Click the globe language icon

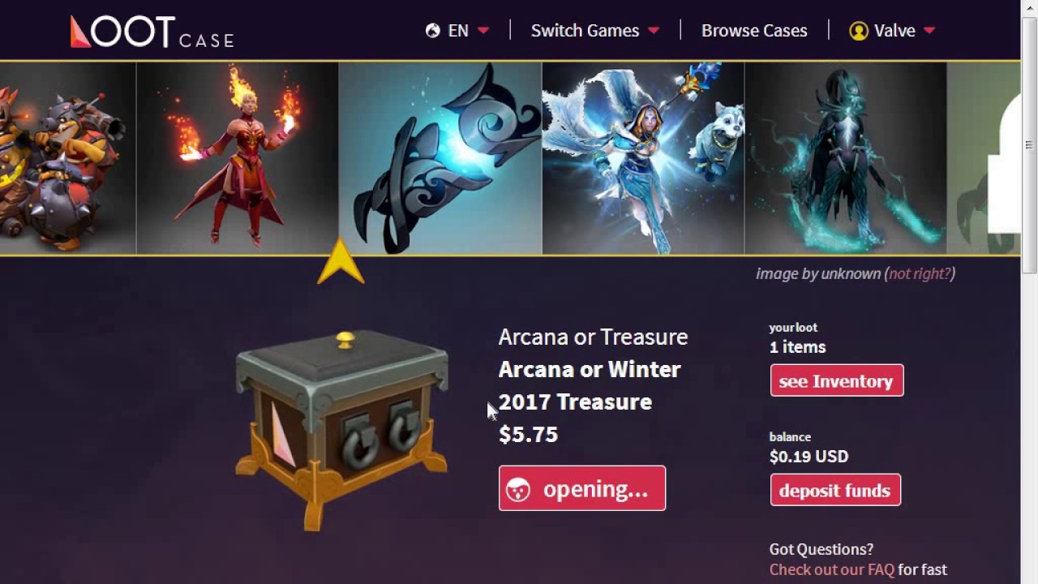point(433,31)
